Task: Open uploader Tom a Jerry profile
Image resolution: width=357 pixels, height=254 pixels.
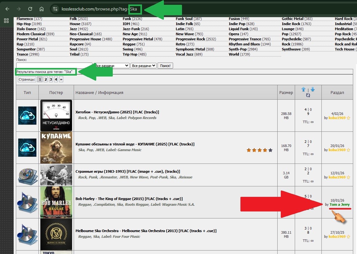Action: click(x=340, y=204)
